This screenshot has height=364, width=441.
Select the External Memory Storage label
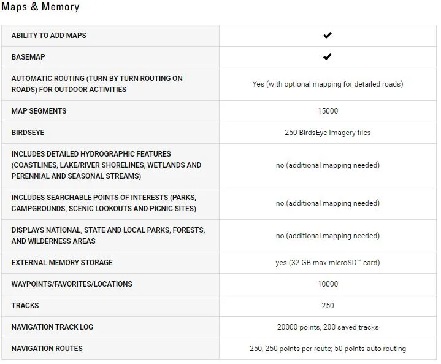coord(62,262)
